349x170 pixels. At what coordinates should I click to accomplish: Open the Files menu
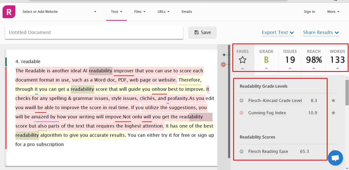(x=140, y=12)
